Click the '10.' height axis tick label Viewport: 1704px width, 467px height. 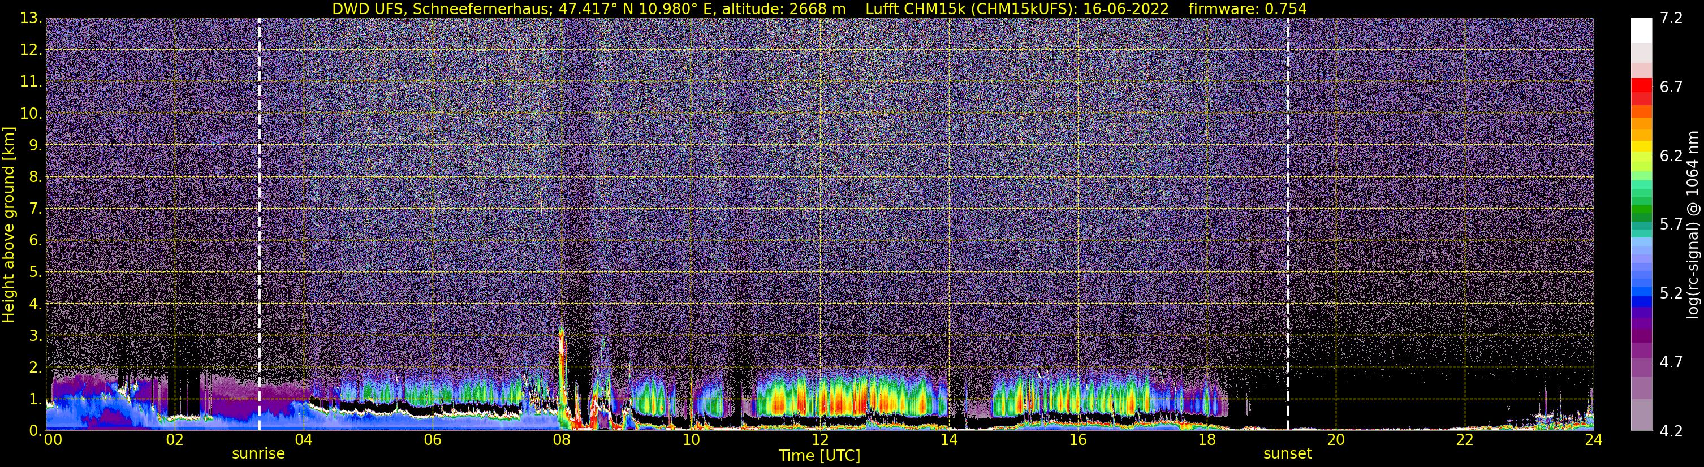(x=31, y=114)
